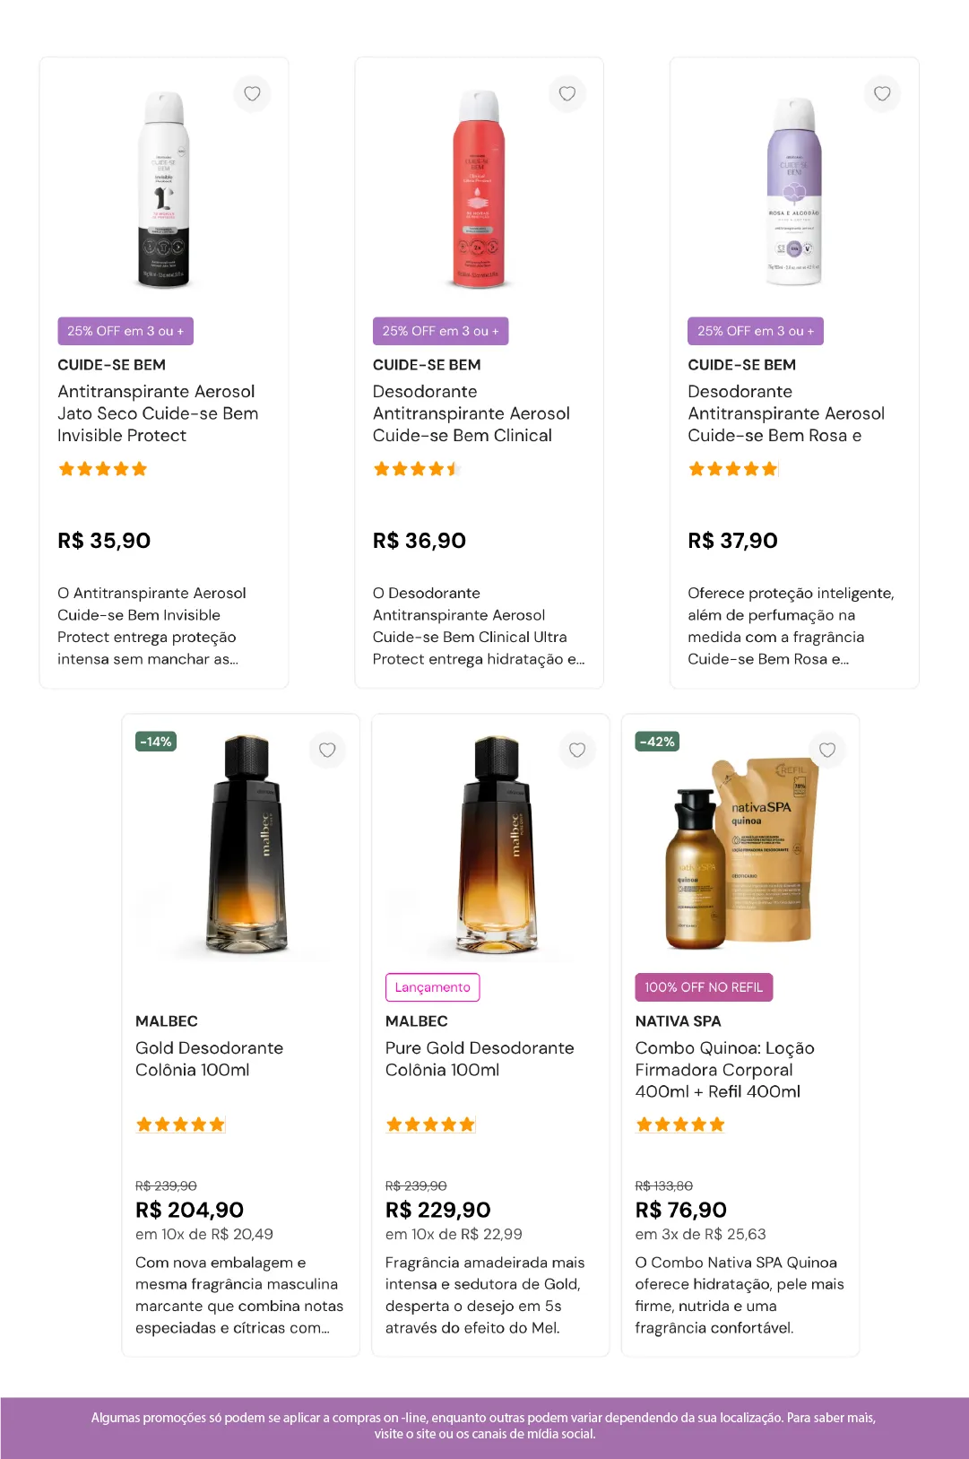Favorite Malbec Gold Desodorante Colônia
Screen dimensions: 969x1459
327,750
